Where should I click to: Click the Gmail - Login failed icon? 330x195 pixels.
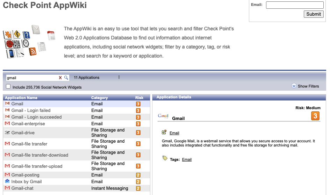coord(7,110)
